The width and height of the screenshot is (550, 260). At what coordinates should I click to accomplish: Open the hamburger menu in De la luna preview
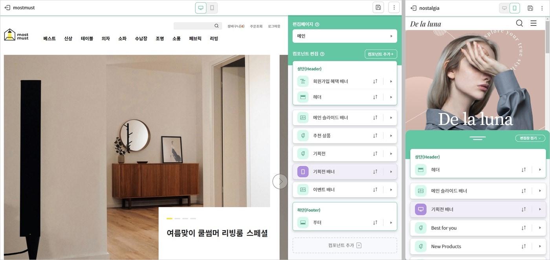(x=533, y=23)
